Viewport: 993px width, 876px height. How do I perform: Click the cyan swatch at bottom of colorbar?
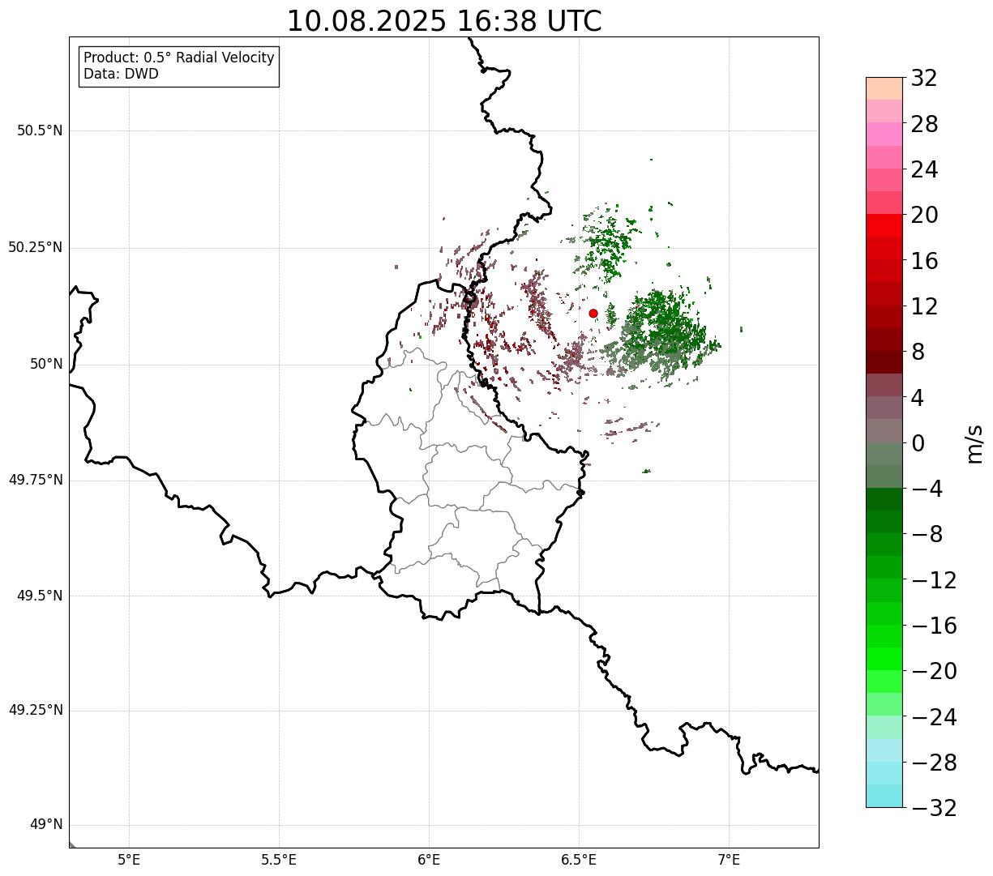[884, 796]
